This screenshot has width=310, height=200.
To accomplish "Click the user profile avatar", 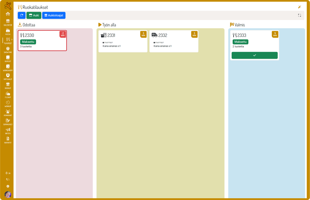I will click(8, 194).
